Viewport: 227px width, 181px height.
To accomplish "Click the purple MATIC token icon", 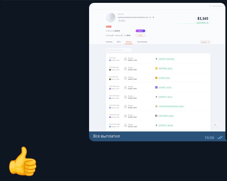I will [156, 87].
